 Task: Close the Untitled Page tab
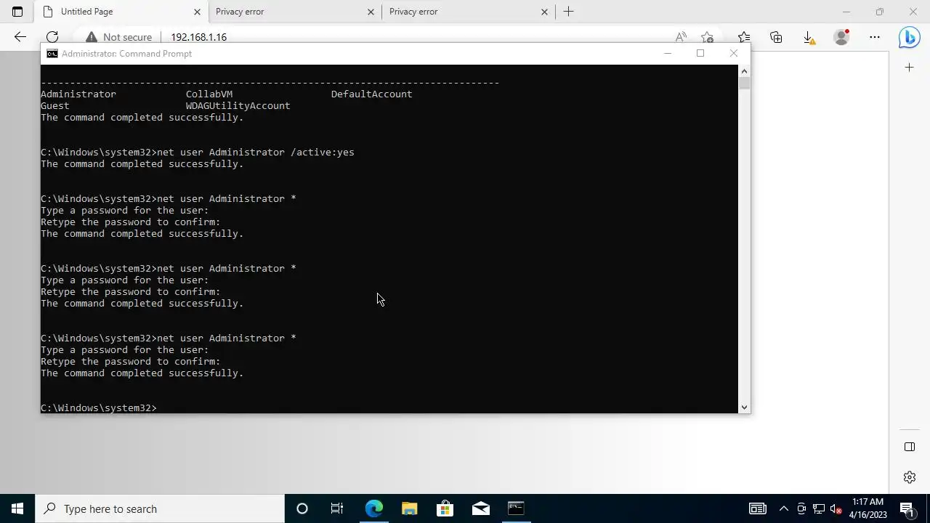pos(197,12)
